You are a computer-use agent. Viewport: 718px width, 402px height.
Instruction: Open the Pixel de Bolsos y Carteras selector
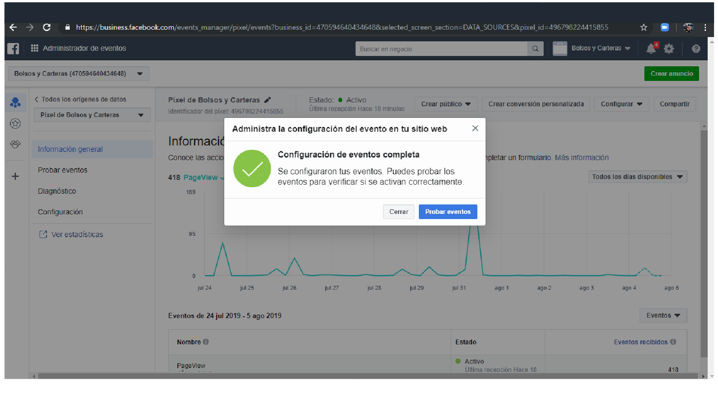pyautogui.click(x=92, y=115)
